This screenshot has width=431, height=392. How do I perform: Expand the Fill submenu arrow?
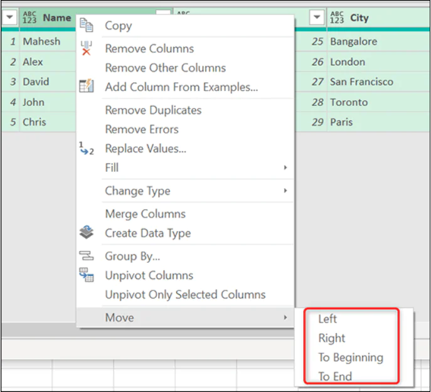click(285, 167)
